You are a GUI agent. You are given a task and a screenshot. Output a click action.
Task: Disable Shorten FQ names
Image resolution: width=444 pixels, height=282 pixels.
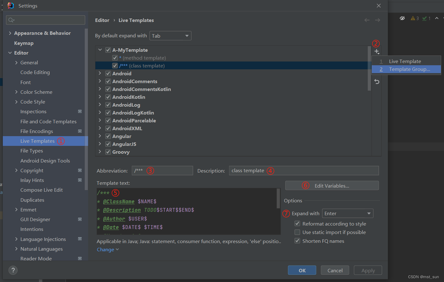pyautogui.click(x=297, y=241)
